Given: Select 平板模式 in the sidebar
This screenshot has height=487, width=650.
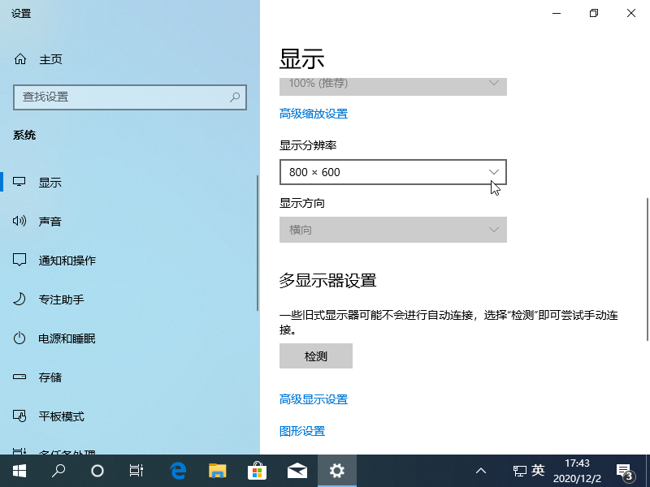Looking at the screenshot, I should coord(60,416).
